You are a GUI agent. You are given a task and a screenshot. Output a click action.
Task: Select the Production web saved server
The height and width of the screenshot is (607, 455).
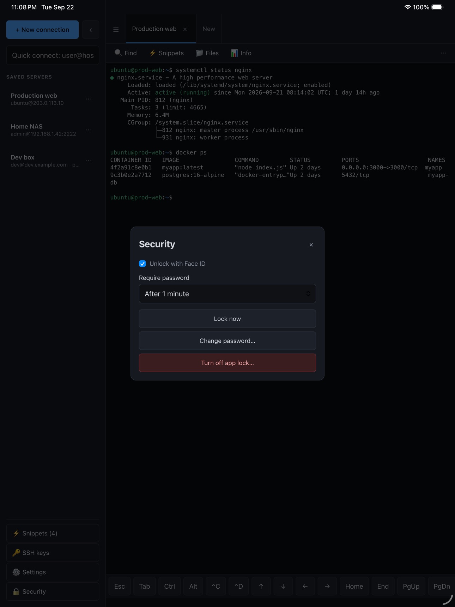53,99
